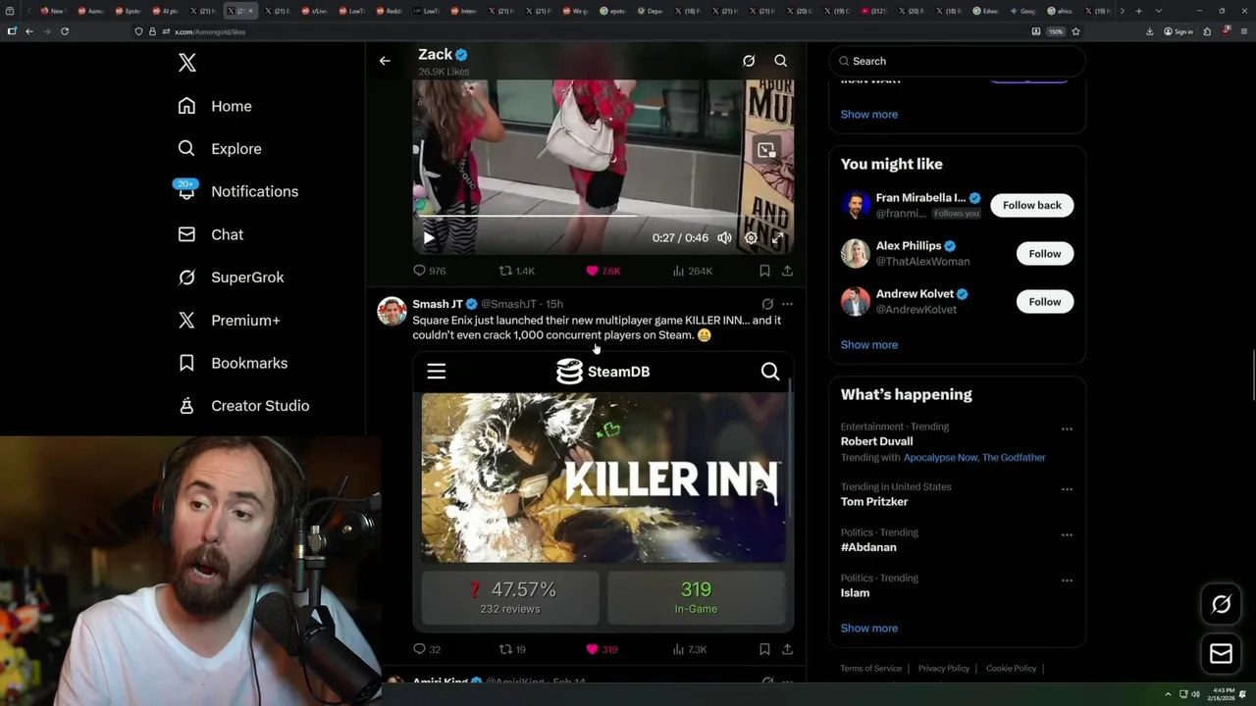Open more options on Smash JT post

(x=787, y=304)
